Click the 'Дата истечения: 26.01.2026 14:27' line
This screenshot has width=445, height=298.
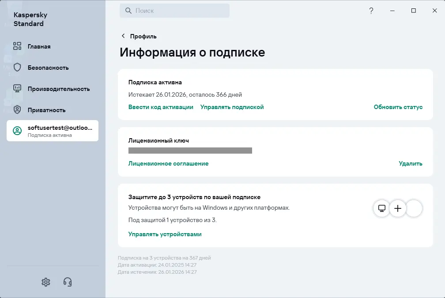pyautogui.click(x=157, y=272)
